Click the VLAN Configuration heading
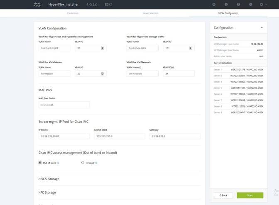Screen dimensions: 279x205 click(x=52, y=28)
